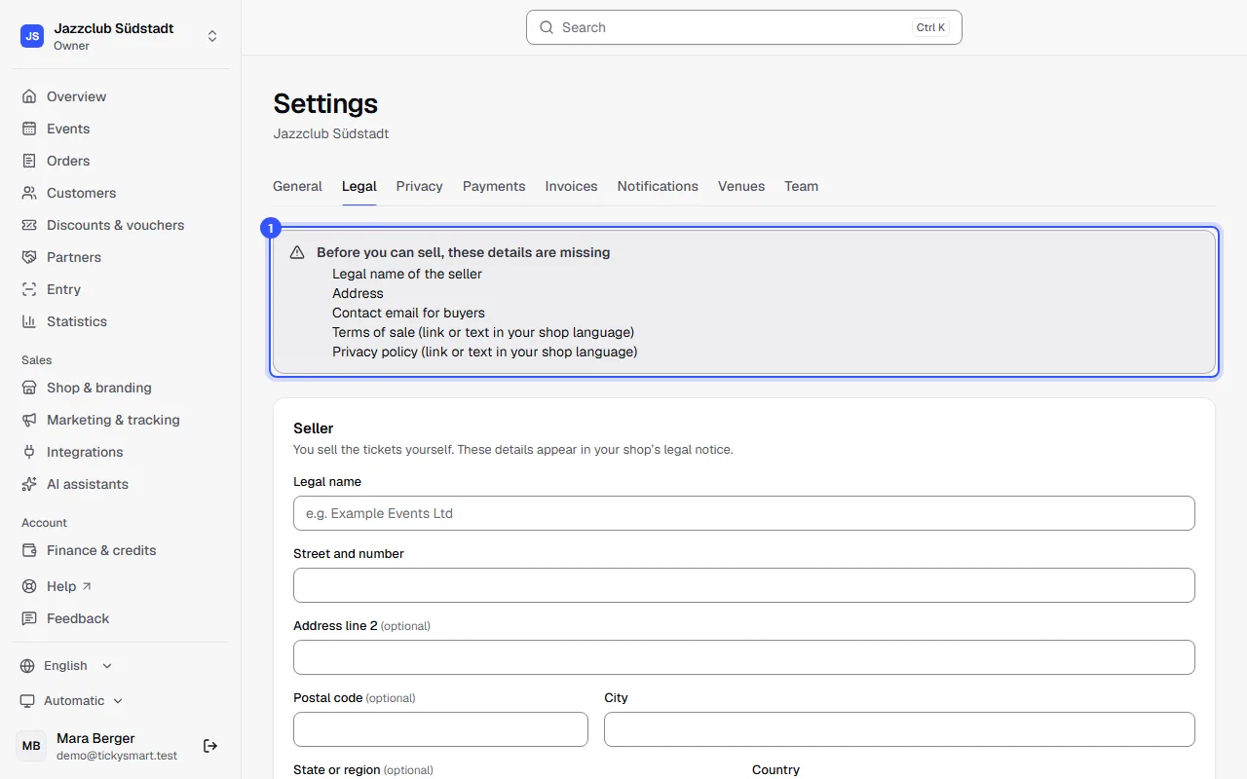The width and height of the screenshot is (1247, 779).
Task: Open the Team tab
Action: (x=801, y=186)
